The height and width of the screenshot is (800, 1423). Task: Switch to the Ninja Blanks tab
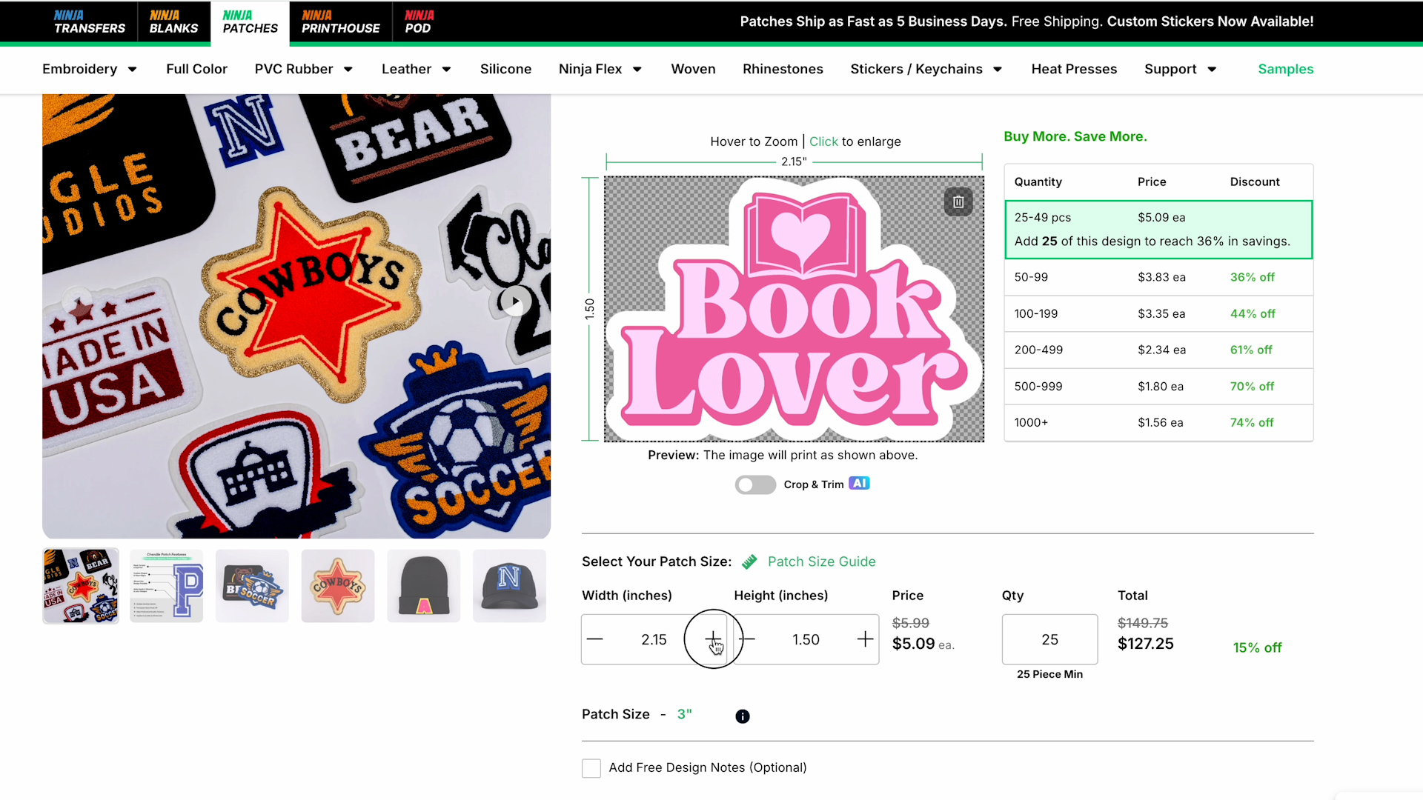pos(173,21)
